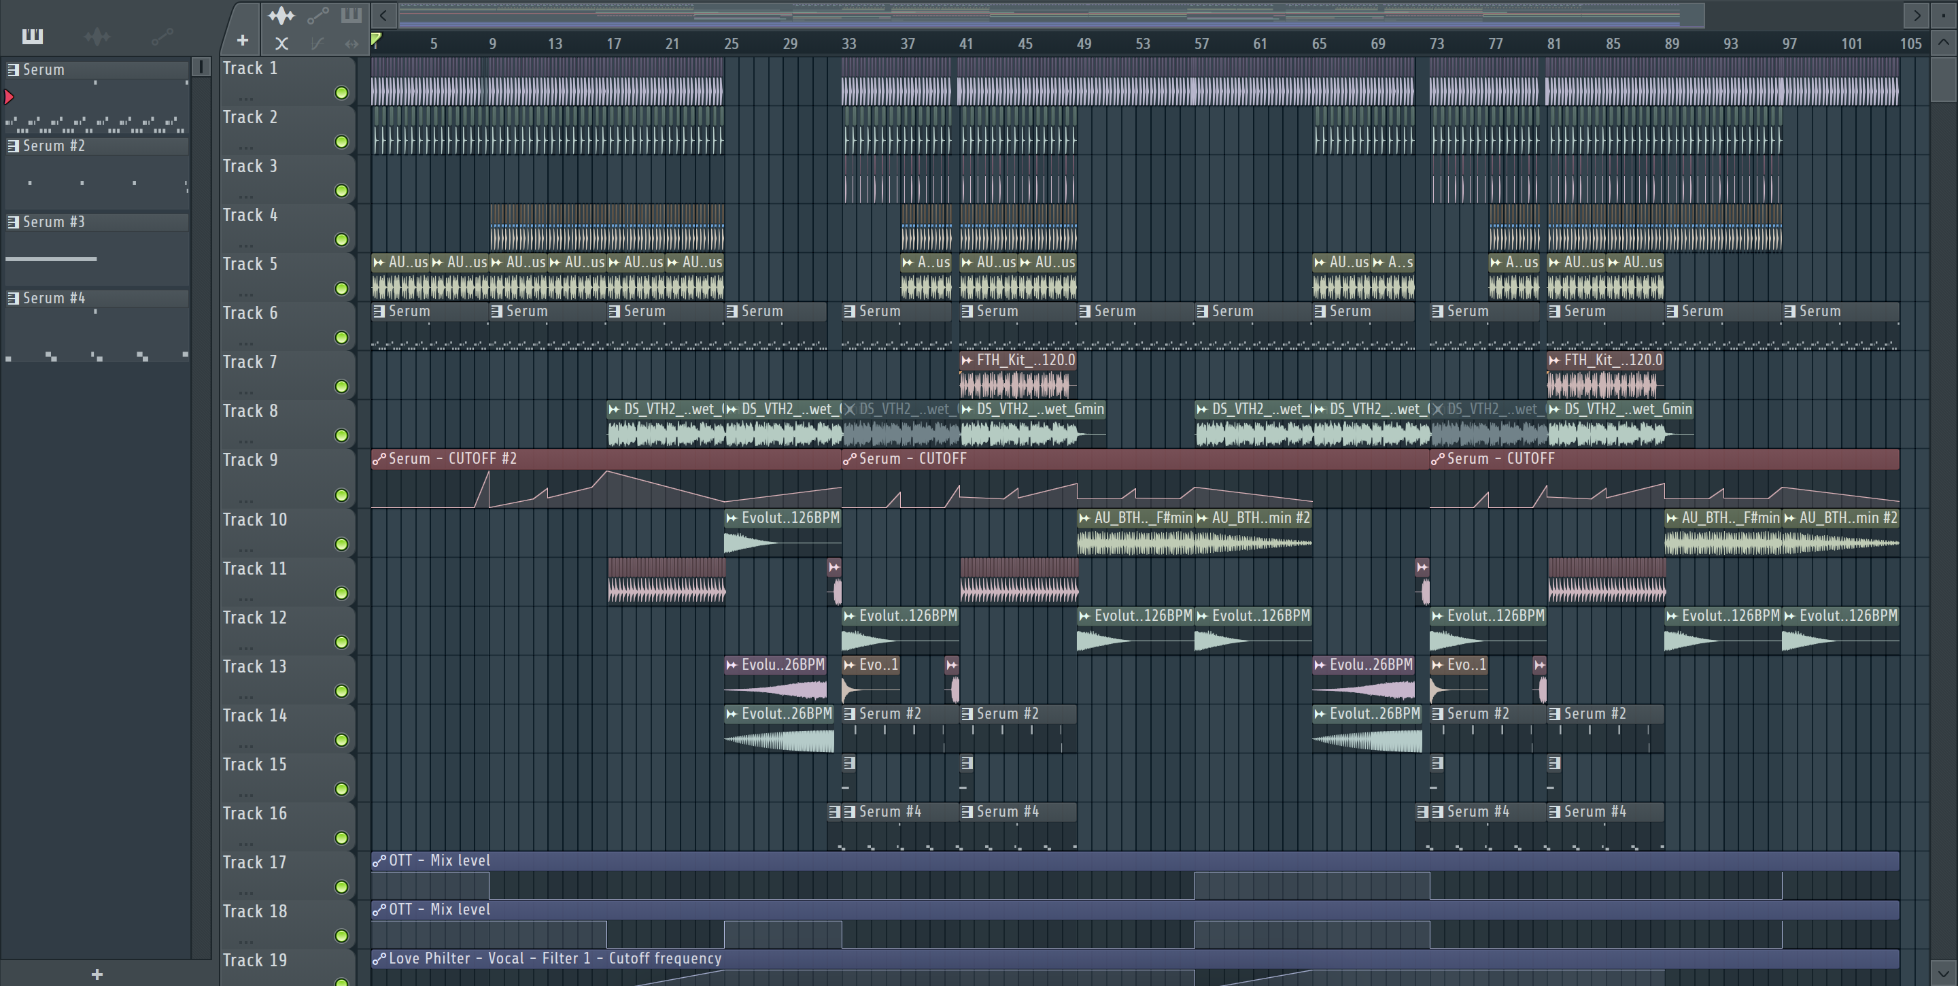Click the Serum pattern icon in picker

tap(13, 70)
